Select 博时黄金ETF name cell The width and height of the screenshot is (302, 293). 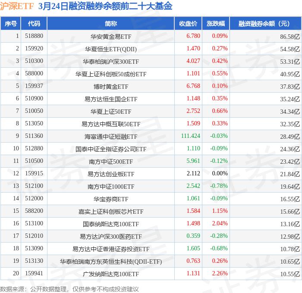tap(111, 87)
